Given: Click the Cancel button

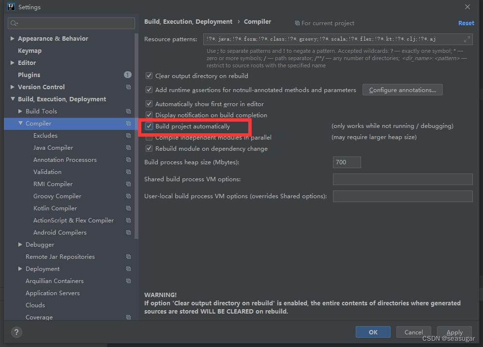Looking at the screenshot, I should click(413, 332).
